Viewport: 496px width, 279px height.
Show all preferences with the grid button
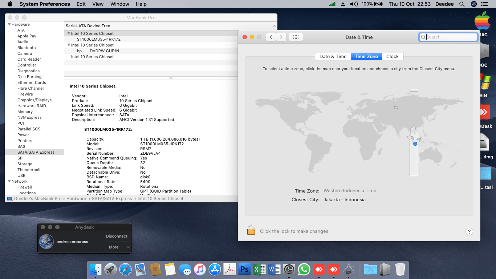pyautogui.click(x=296, y=37)
